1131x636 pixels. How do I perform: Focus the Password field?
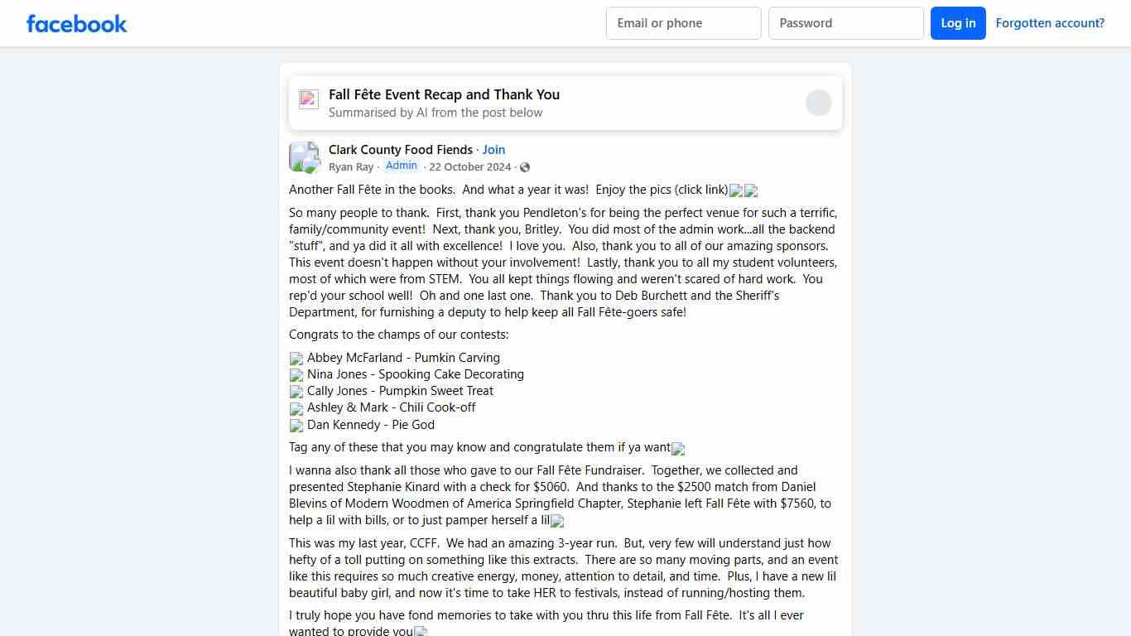point(845,23)
